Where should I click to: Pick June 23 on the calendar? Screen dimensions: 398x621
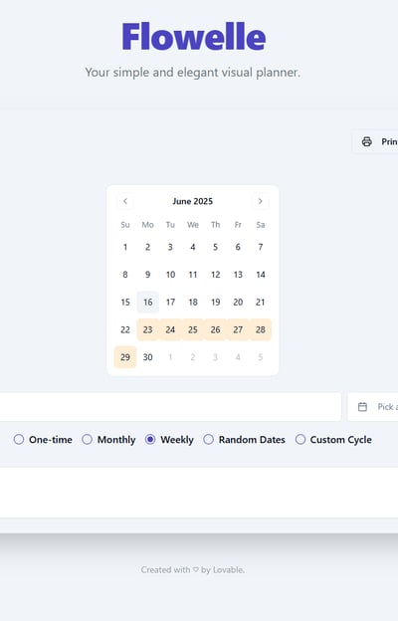point(147,329)
